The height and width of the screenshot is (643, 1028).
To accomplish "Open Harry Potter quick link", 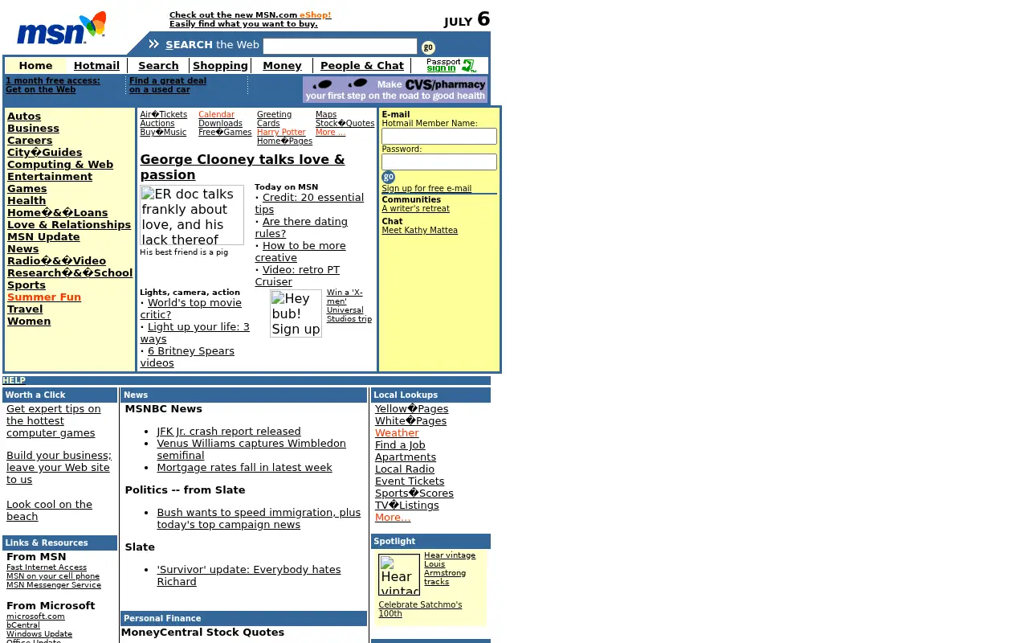I will (281, 133).
